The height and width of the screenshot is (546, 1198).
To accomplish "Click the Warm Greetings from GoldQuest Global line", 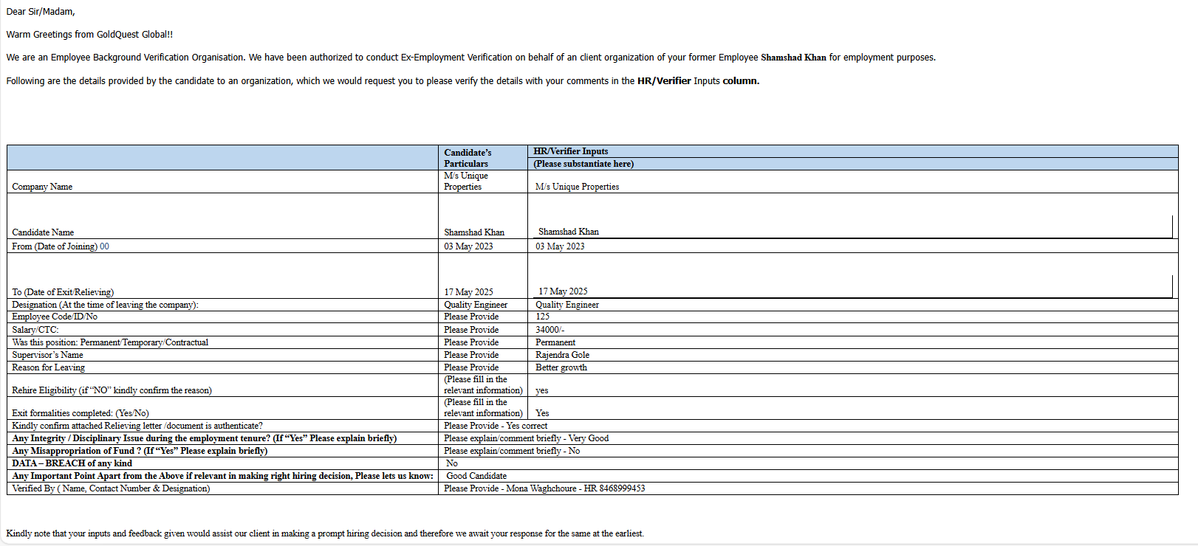I will tap(89, 35).
